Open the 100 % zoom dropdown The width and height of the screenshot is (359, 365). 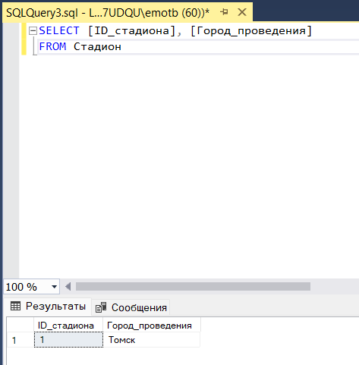point(54,287)
